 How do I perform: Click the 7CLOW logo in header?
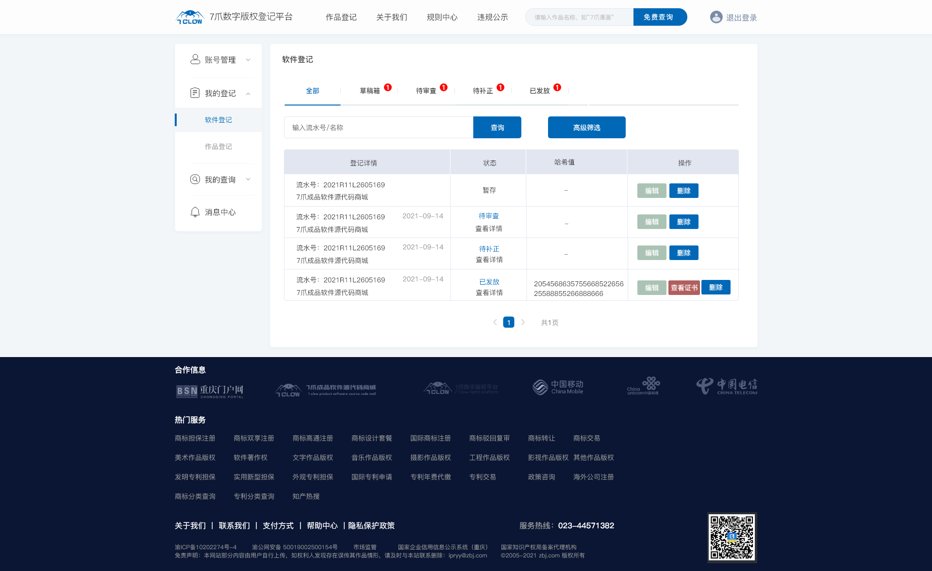tap(189, 17)
